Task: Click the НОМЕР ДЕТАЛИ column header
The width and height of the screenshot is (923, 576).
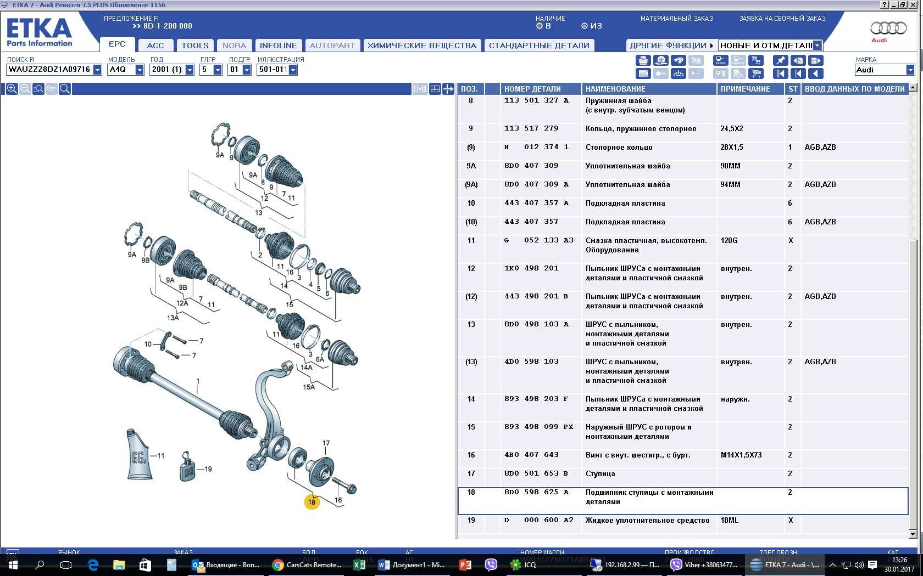Action: [x=541, y=89]
